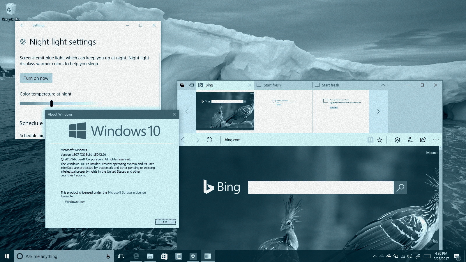Open Settings app taskbar icon
466x262 pixels.
pos(193,256)
